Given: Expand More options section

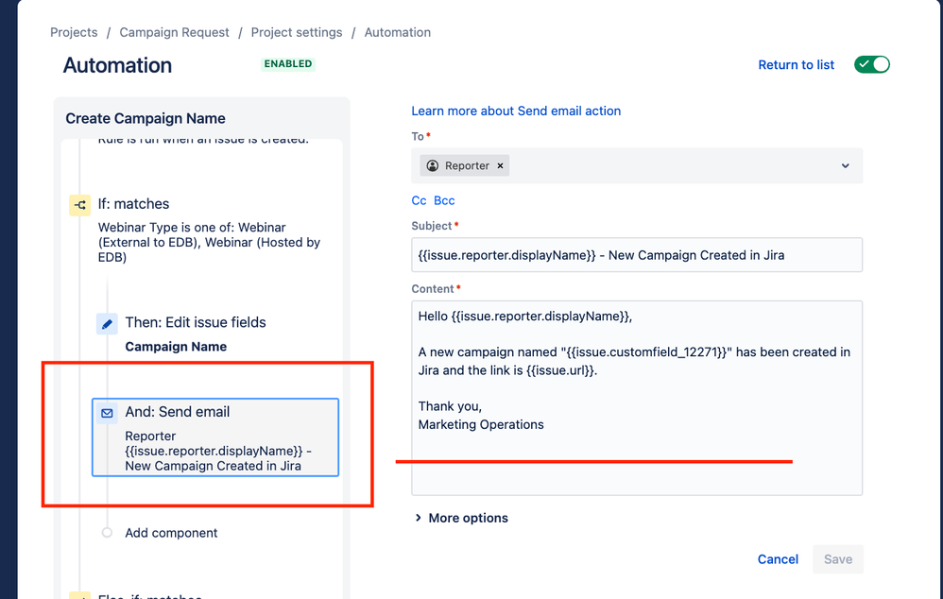Looking at the screenshot, I should [x=461, y=518].
